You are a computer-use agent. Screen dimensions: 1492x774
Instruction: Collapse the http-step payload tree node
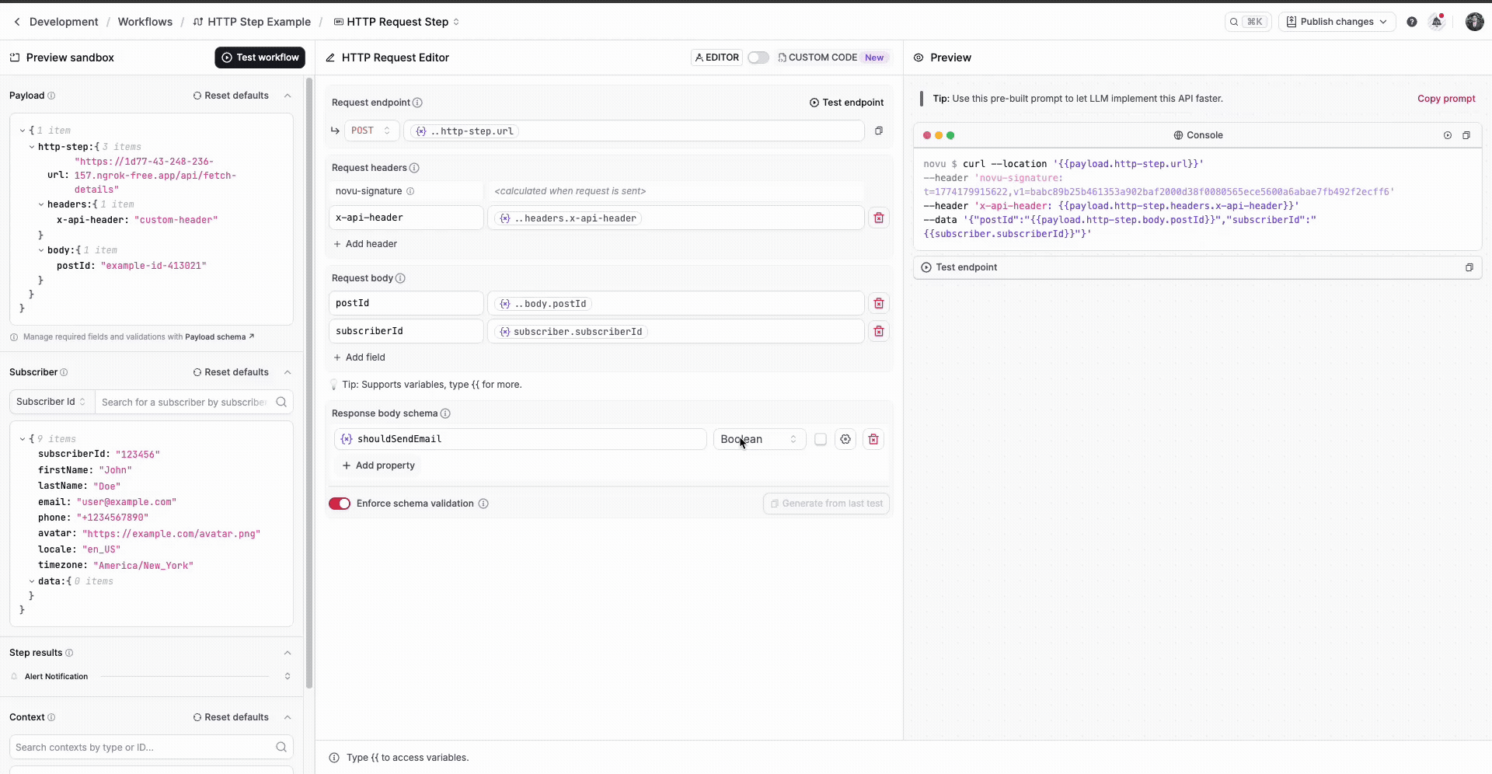tap(32, 146)
